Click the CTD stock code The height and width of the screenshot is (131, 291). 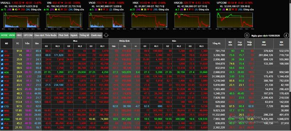click(7, 107)
